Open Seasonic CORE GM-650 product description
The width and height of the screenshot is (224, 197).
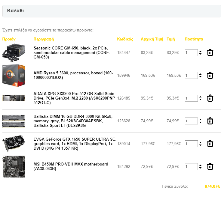72,52
